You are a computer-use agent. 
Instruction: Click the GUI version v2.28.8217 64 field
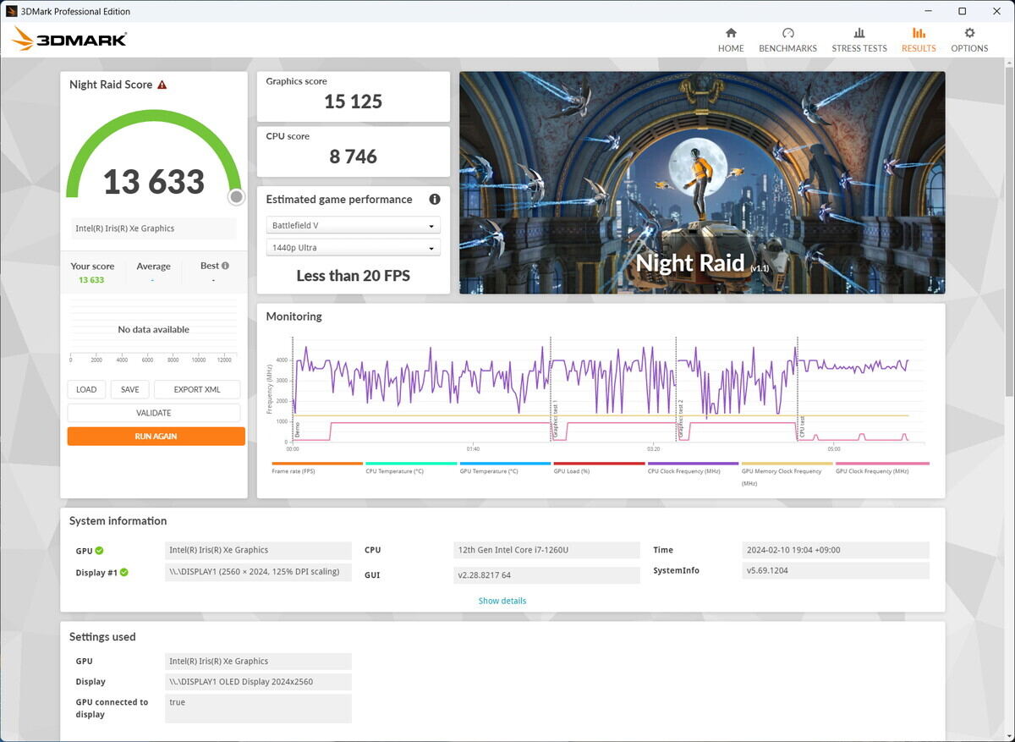coord(546,575)
